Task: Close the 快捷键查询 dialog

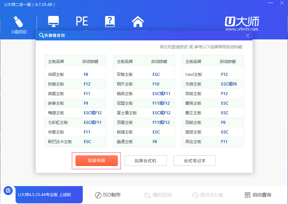Action: pyautogui.click(x=248, y=36)
